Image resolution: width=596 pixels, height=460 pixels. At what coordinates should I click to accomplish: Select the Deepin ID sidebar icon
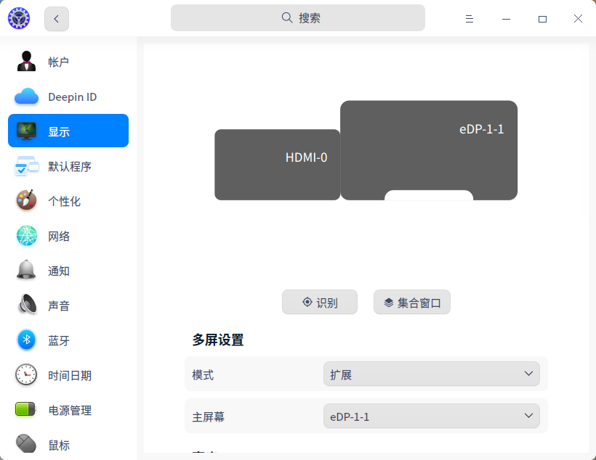26,96
